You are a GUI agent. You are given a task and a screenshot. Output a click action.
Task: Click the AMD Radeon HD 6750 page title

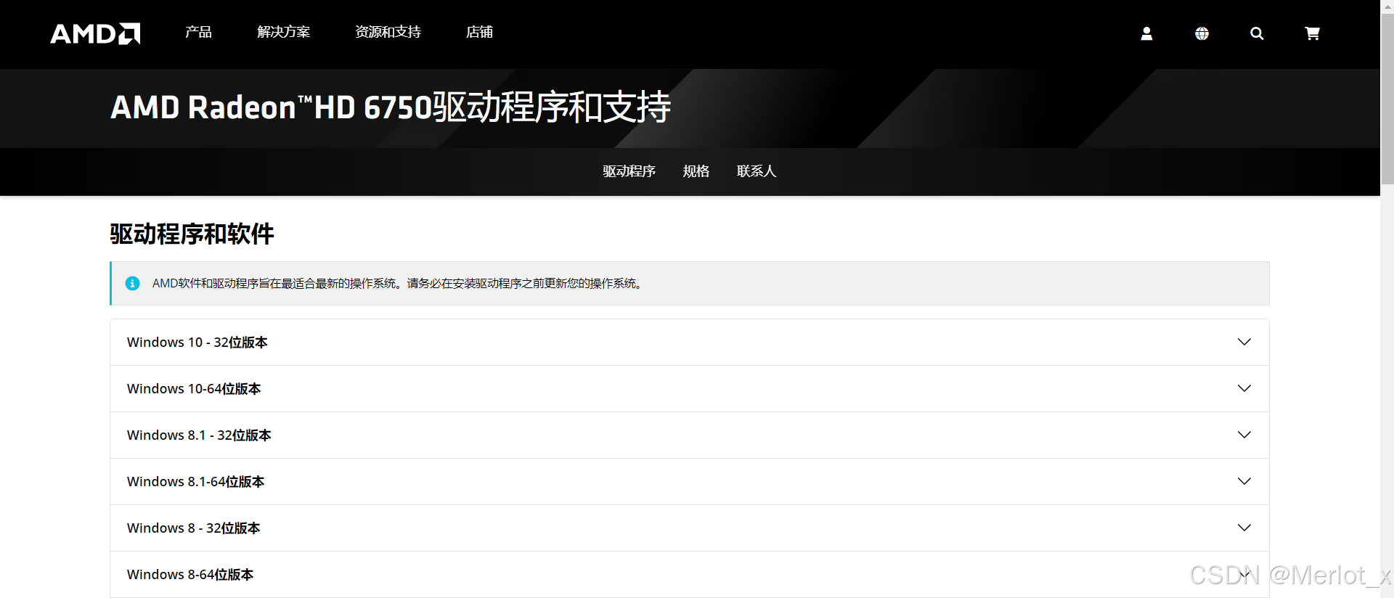[x=391, y=107]
